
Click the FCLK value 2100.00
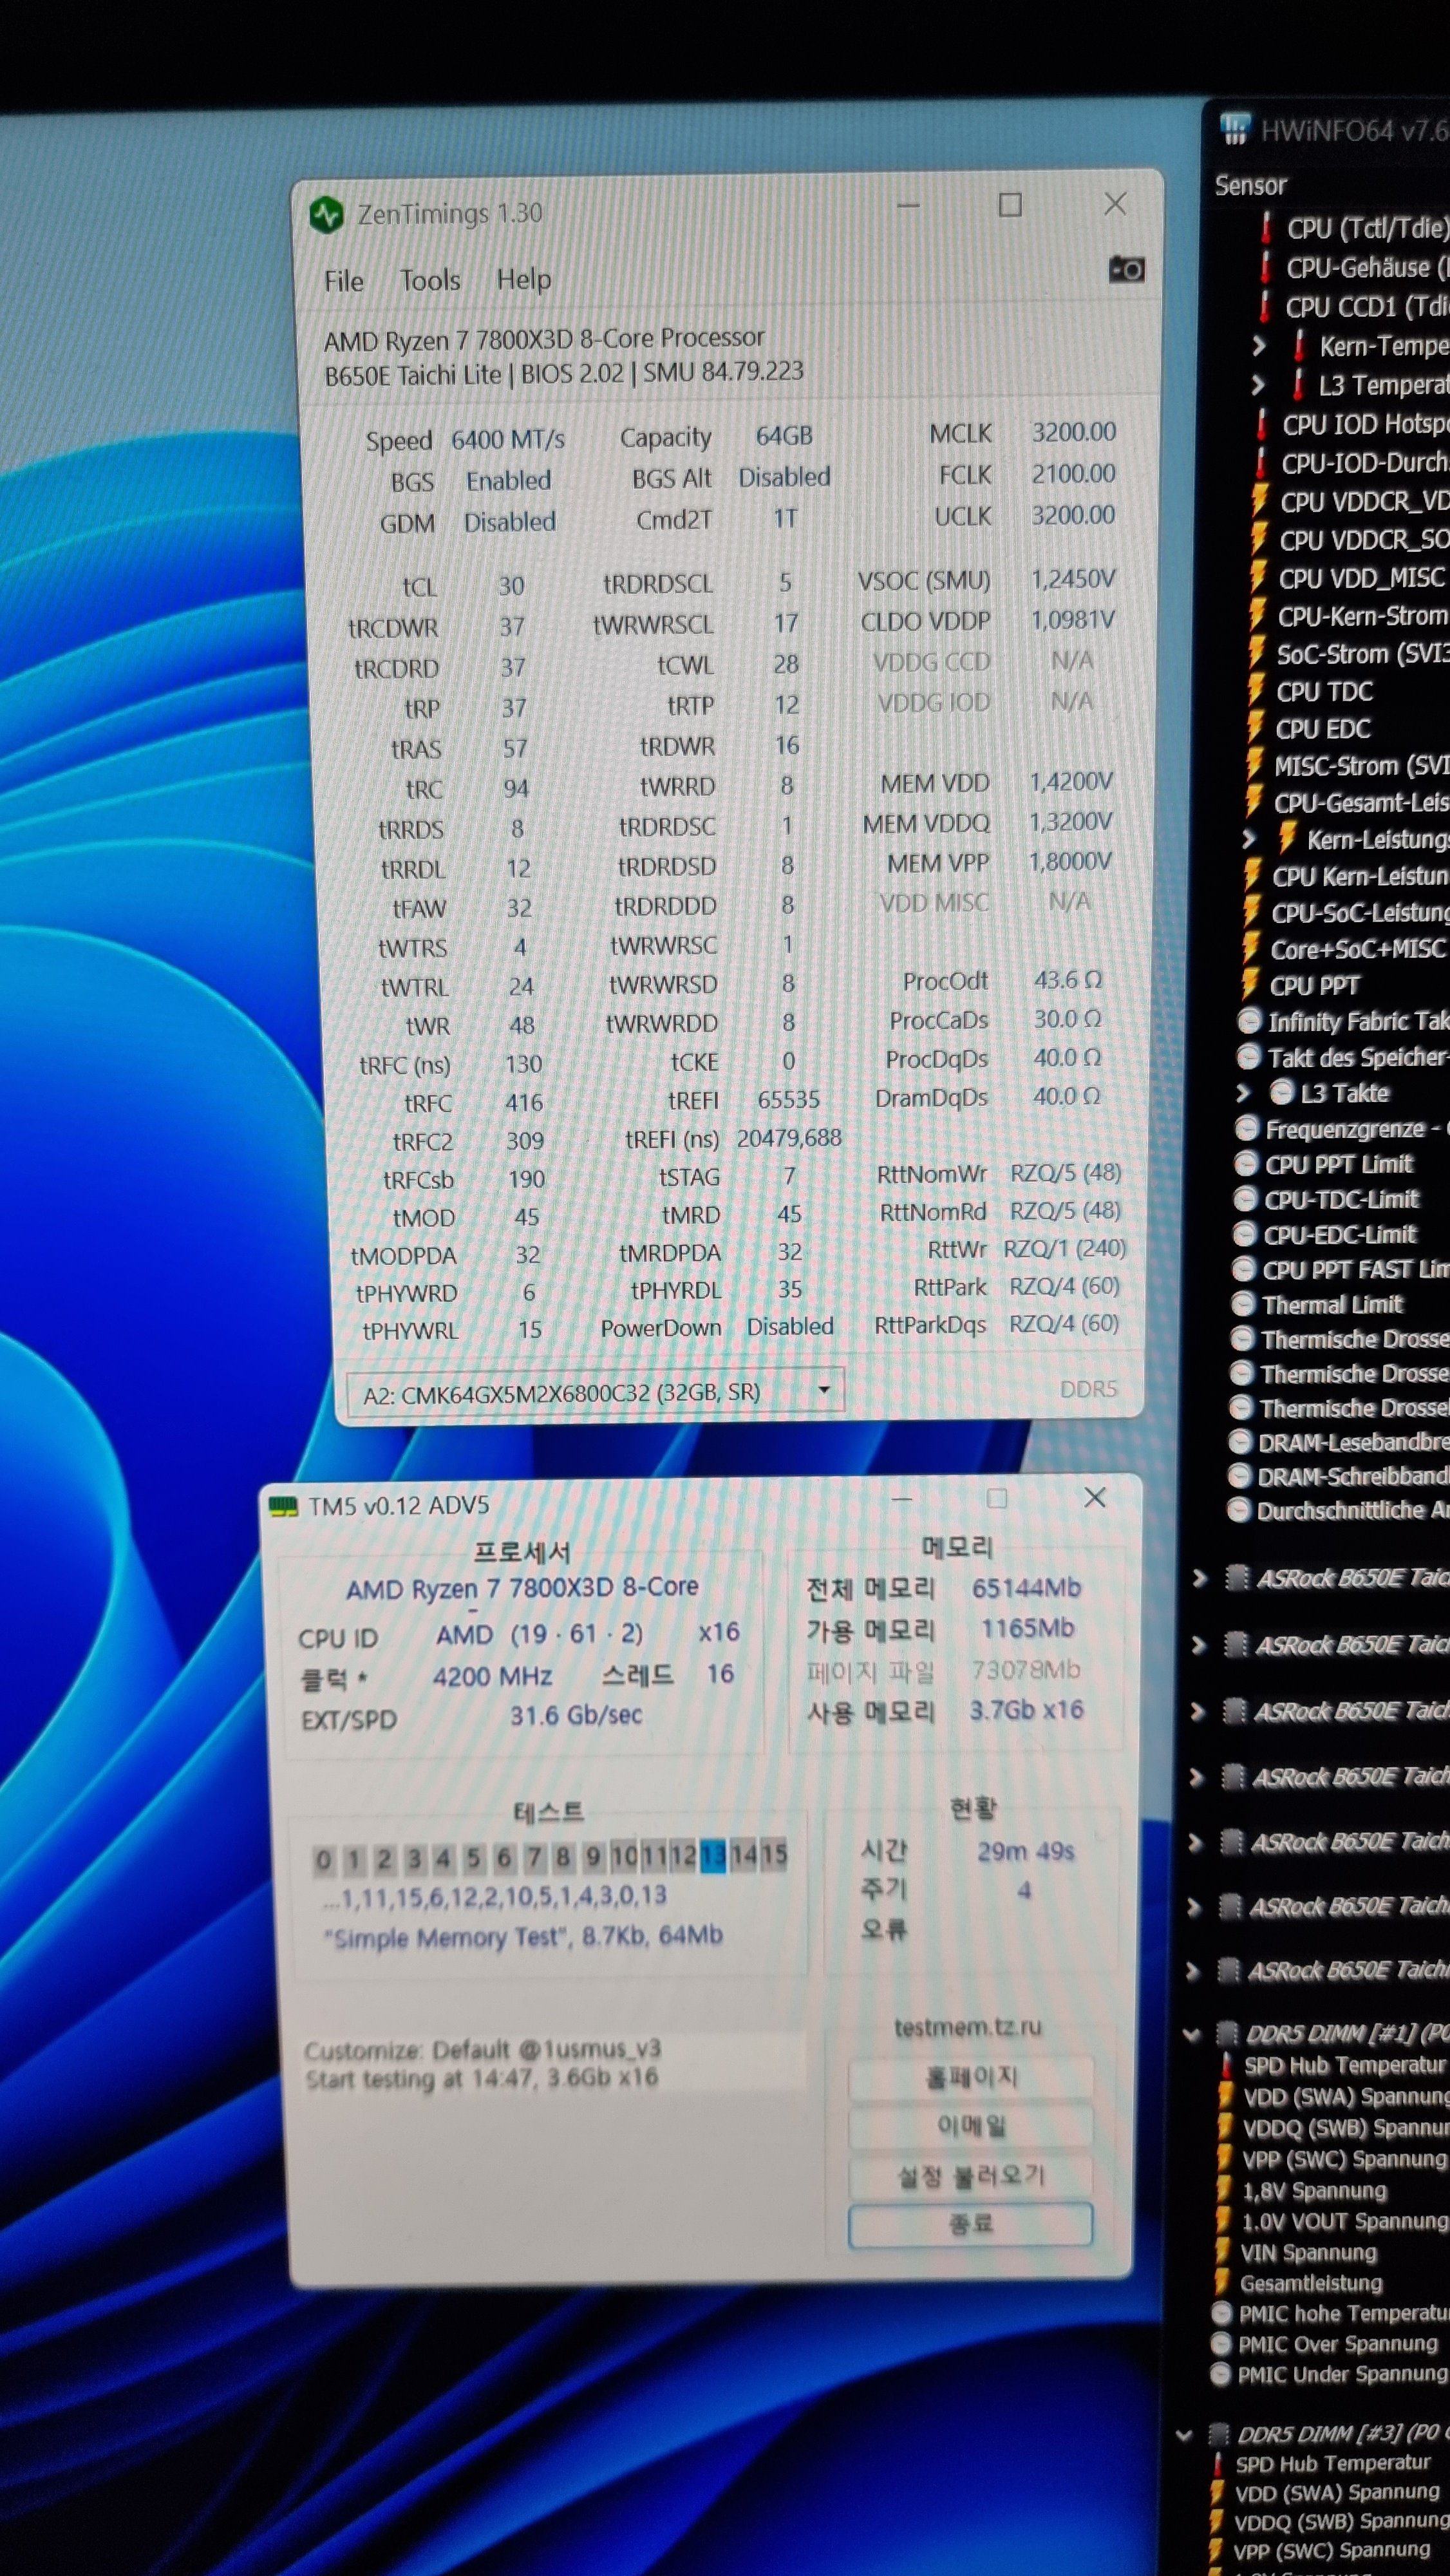pyautogui.click(x=1073, y=473)
